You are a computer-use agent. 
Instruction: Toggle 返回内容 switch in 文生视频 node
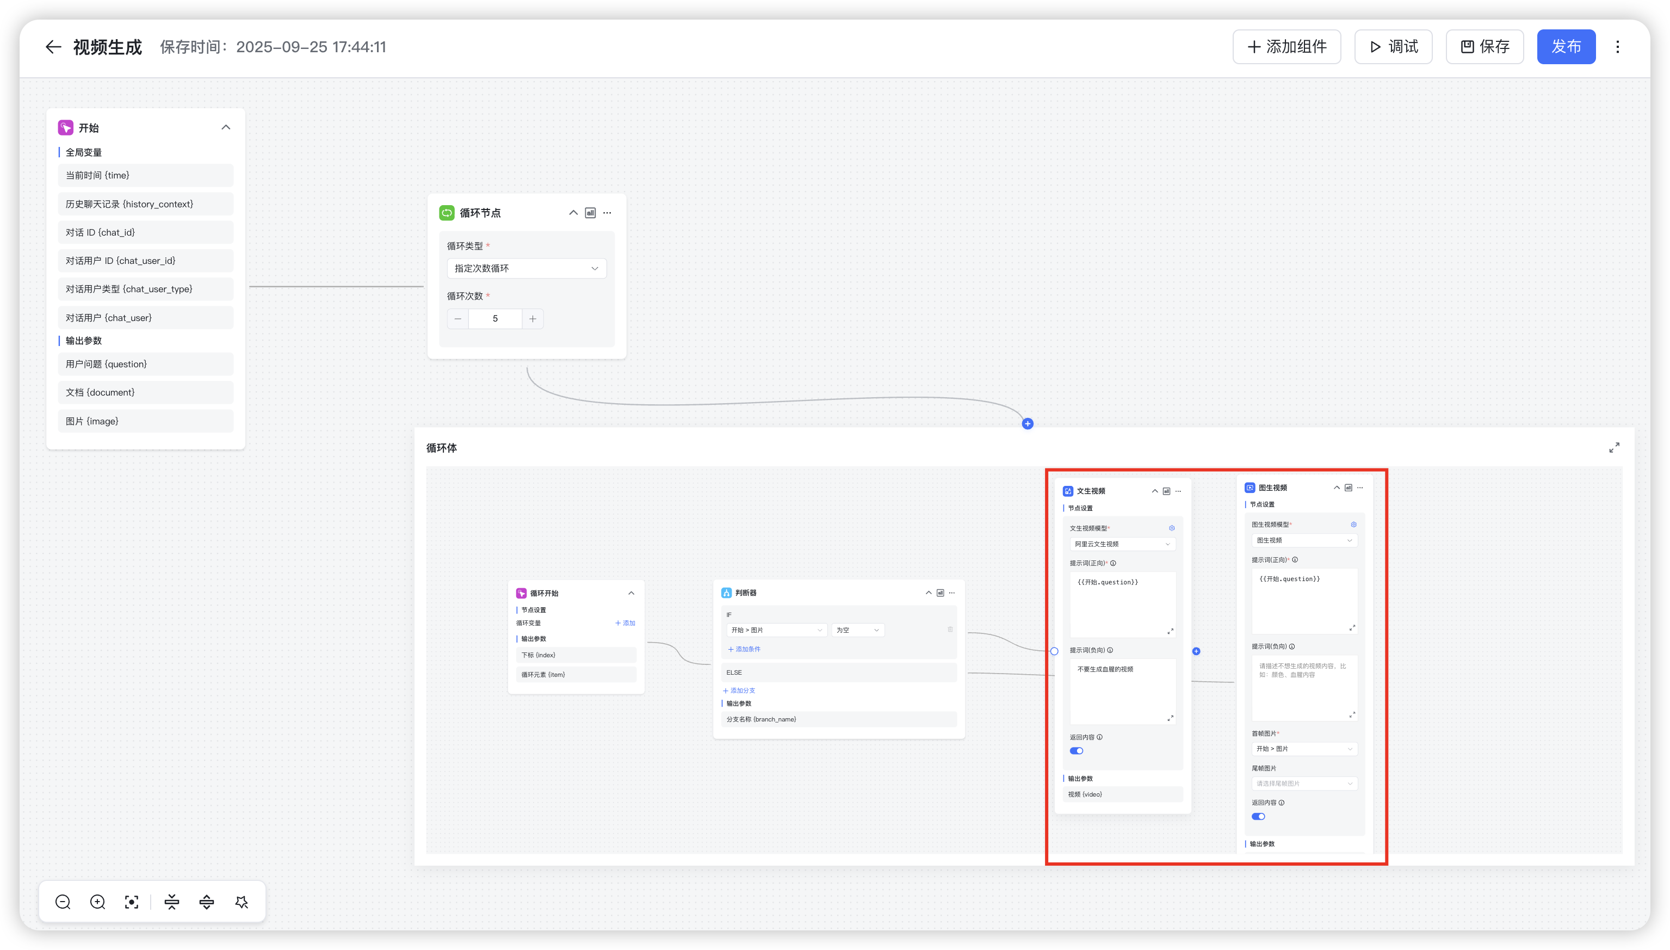tap(1077, 751)
